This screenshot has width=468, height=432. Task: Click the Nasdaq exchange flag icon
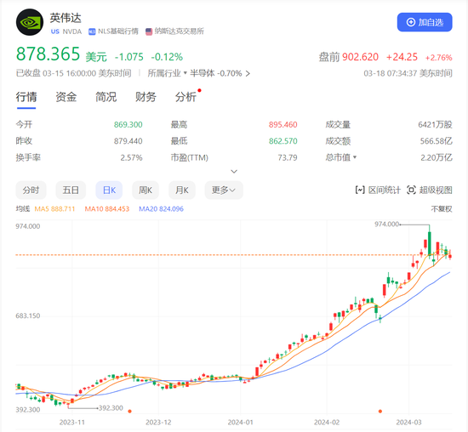[x=149, y=31]
